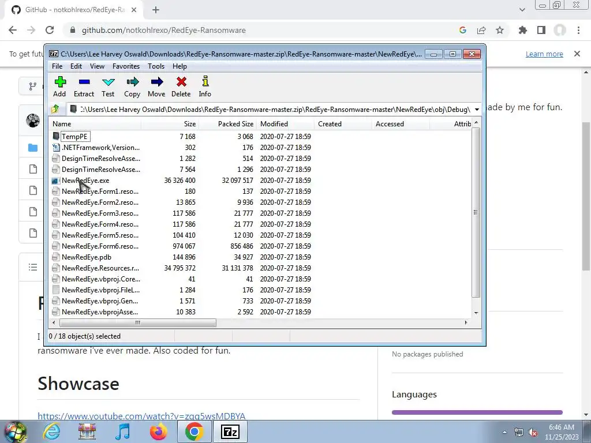Viewport: 591px width, 443px height.
Task: Select .NETFramework,Version... file row
Action: [260, 148]
